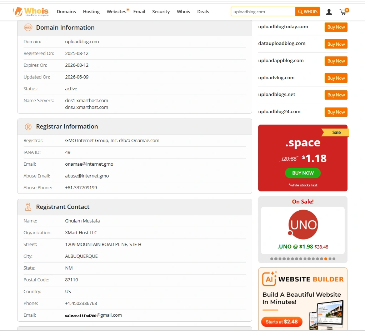Click the abuse phone +81.337709199
Viewport: 365px width, 331px height.
point(81,187)
